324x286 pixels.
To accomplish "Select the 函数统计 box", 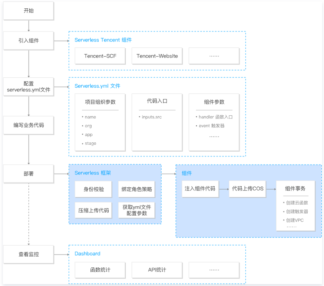I will coord(100,270).
